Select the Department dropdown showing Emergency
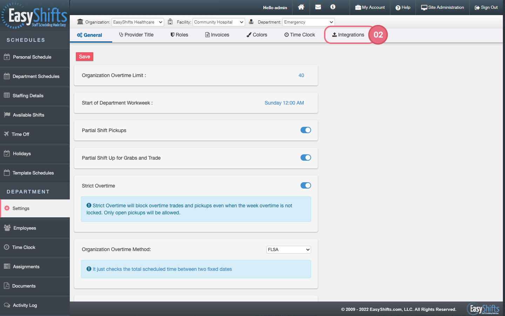The height and width of the screenshot is (316, 505). click(x=308, y=22)
